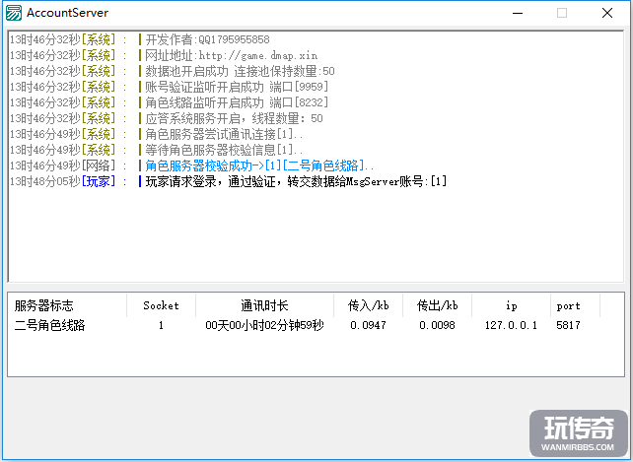Click the [玩家] tag in the last log row

tap(99, 181)
